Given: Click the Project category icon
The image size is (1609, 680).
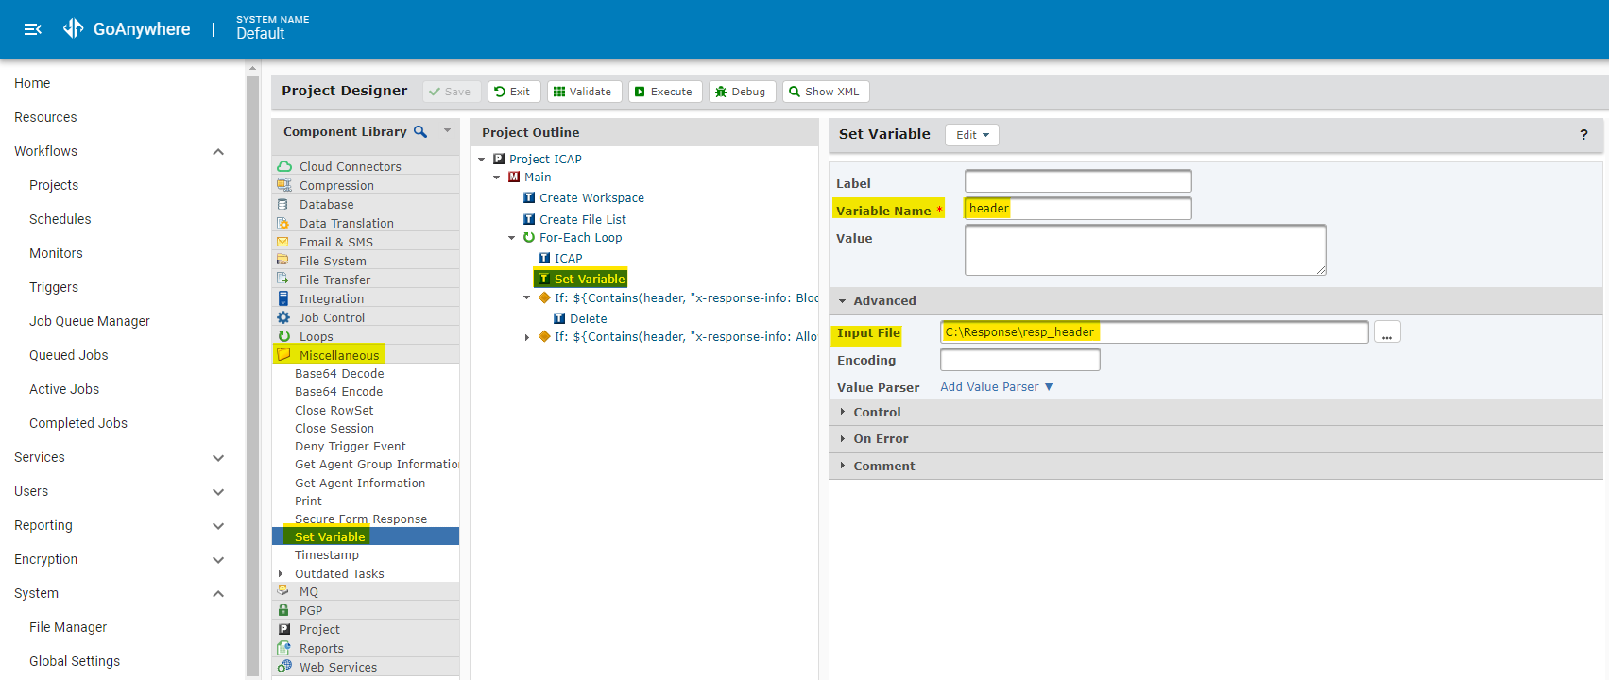Looking at the screenshot, I should (x=283, y=629).
